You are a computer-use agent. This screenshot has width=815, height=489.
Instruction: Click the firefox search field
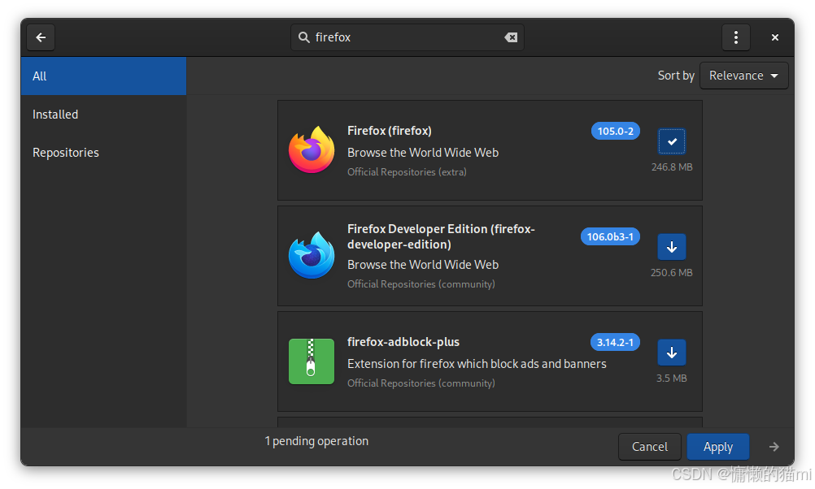point(407,37)
